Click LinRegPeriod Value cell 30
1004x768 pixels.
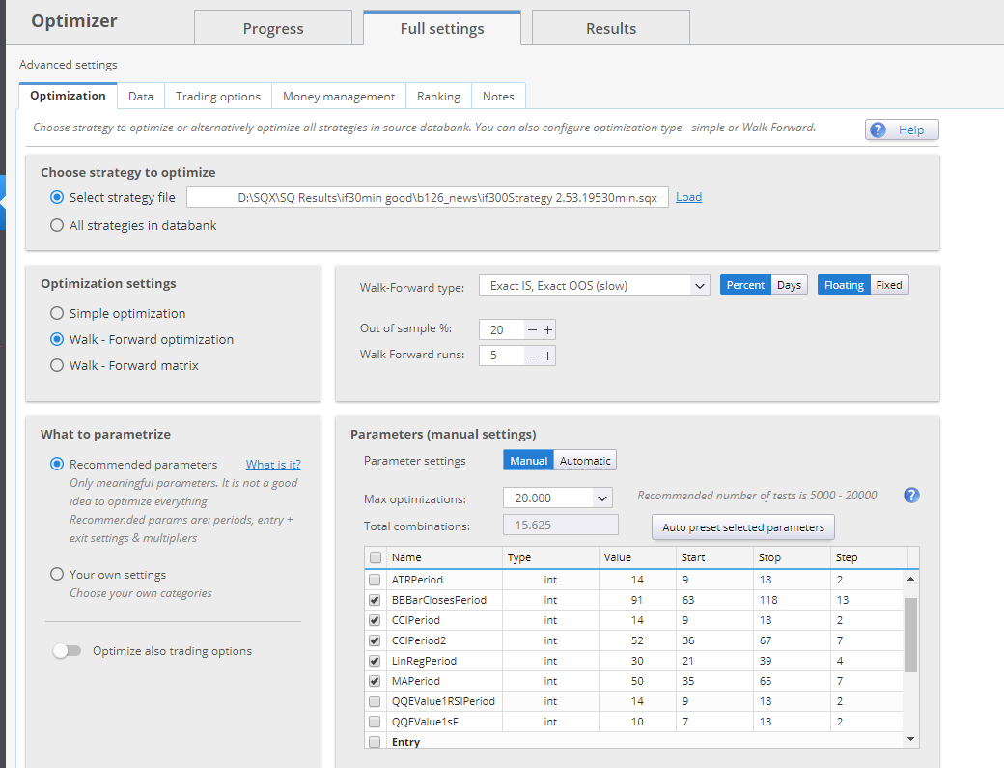pos(636,661)
